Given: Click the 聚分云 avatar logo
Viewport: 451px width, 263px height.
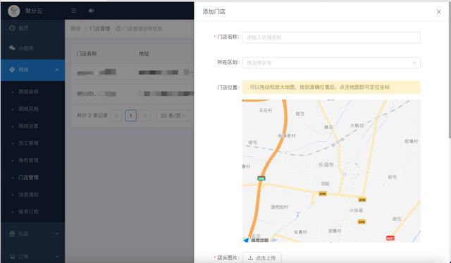Looking at the screenshot, I should pyautogui.click(x=14, y=11).
